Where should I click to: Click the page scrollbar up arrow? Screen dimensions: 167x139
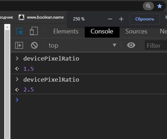click(x=7, y=27)
